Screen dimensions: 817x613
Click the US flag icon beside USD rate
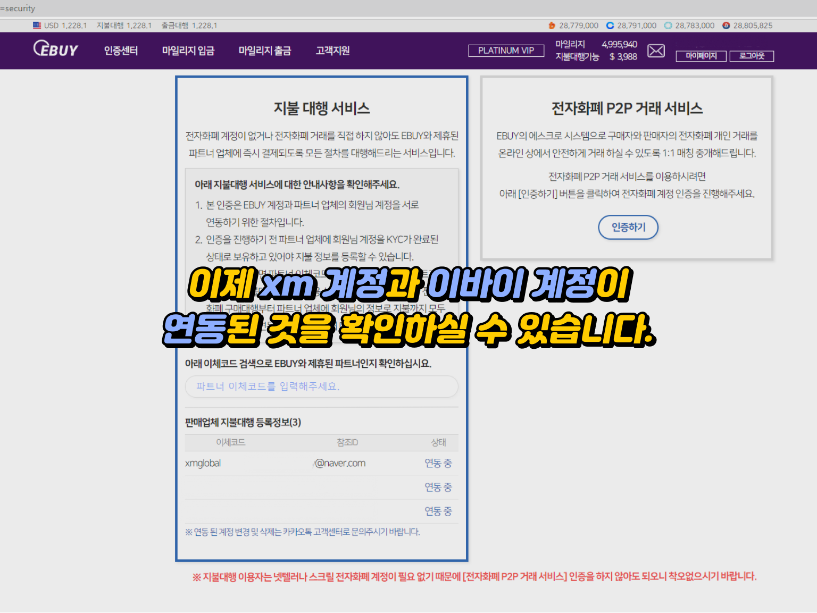pyautogui.click(x=36, y=25)
